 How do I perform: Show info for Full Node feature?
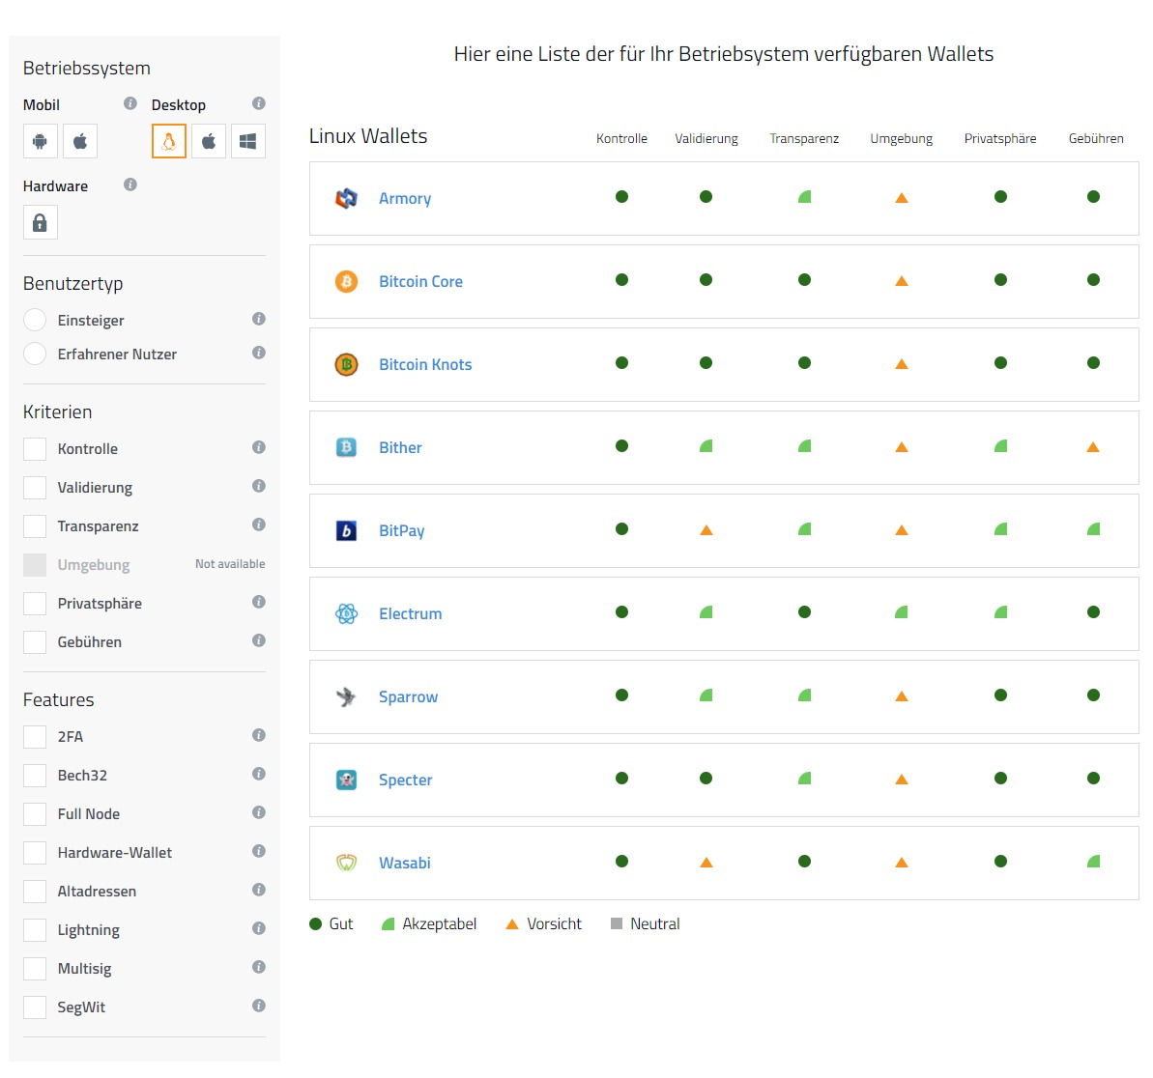pyautogui.click(x=259, y=812)
